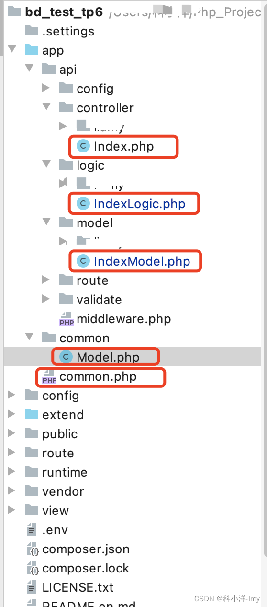Select the bd_test_tp6 project root
267x607 pixels.
point(64,12)
